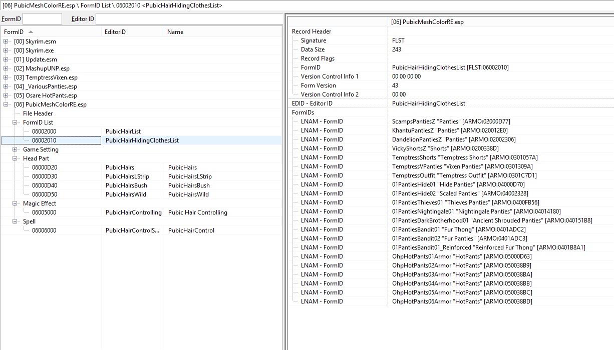This screenshot has width=614, height=350.
Task: Select the 06002010 FormID list record
Action: click(x=141, y=140)
